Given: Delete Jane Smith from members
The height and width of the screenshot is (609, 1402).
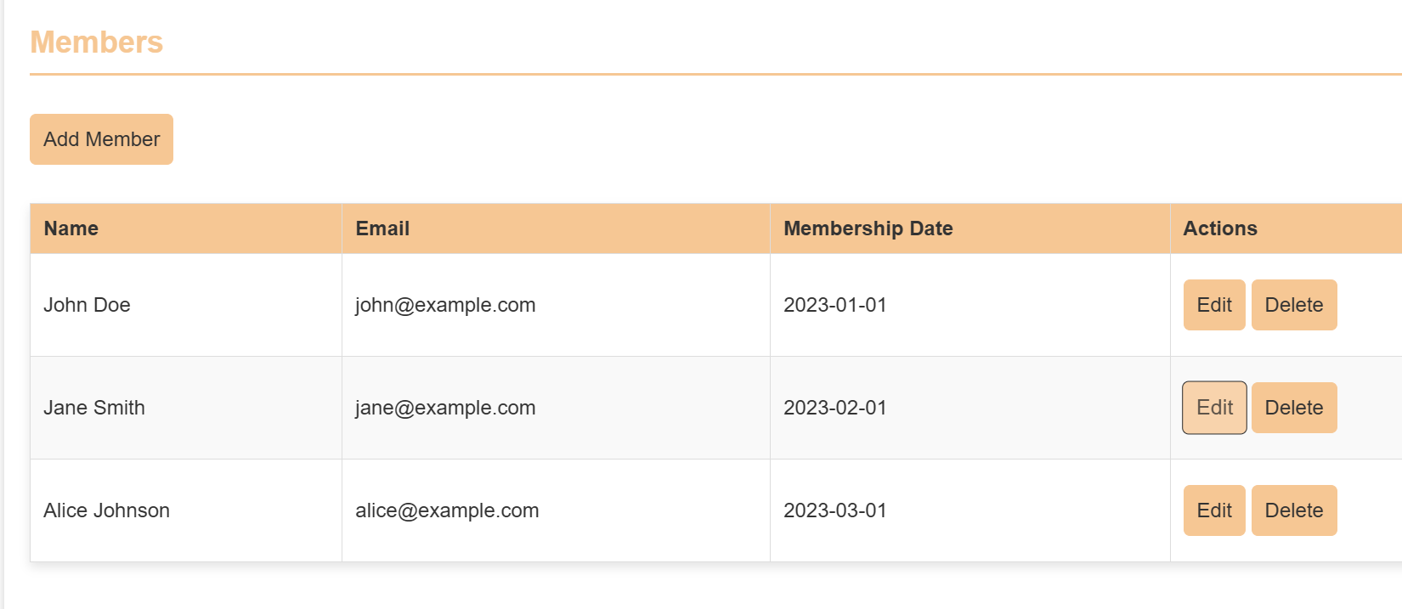Looking at the screenshot, I should pyautogui.click(x=1293, y=408).
